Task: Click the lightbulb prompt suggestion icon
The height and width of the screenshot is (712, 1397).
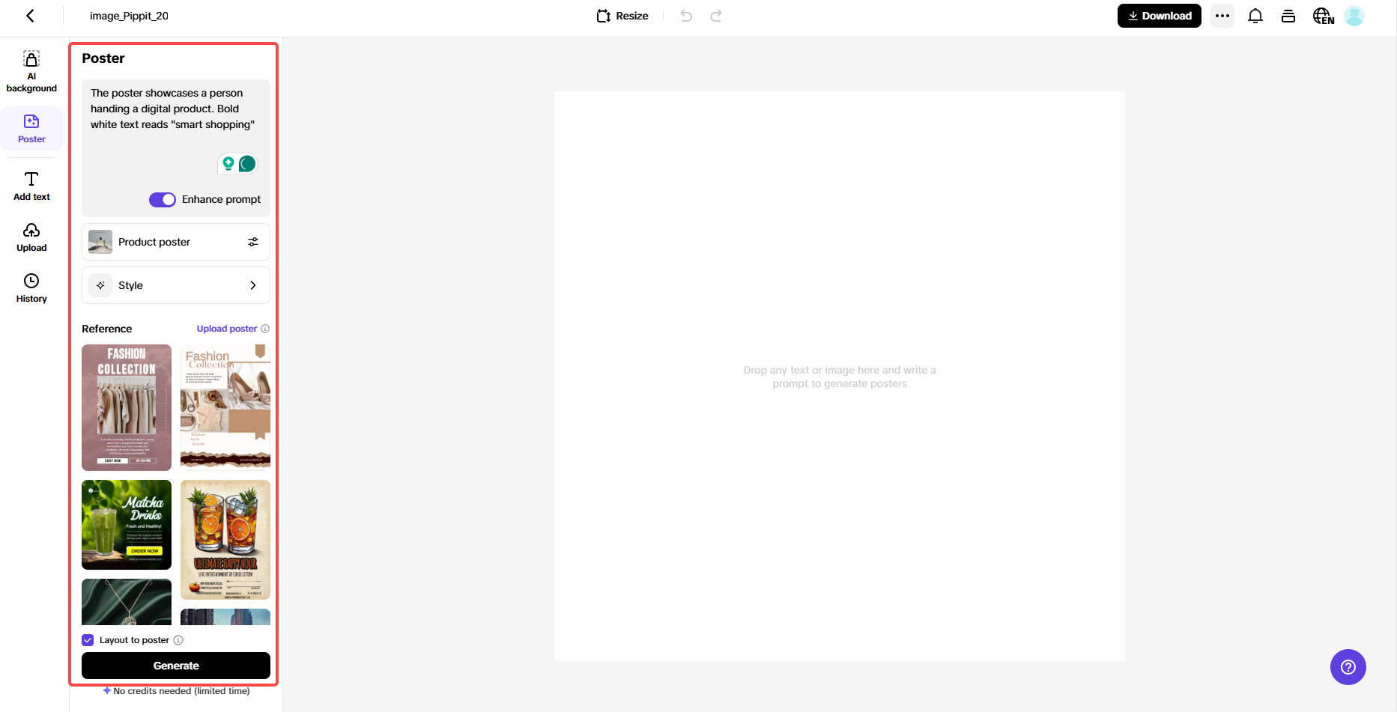Action: click(228, 164)
